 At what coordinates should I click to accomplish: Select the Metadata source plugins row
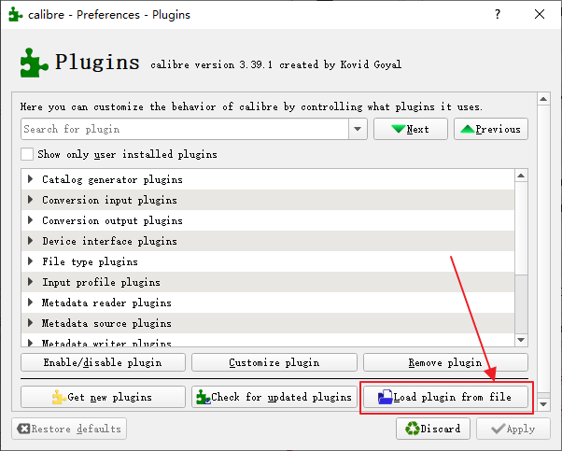pyautogui.click(x=106, y=323)
